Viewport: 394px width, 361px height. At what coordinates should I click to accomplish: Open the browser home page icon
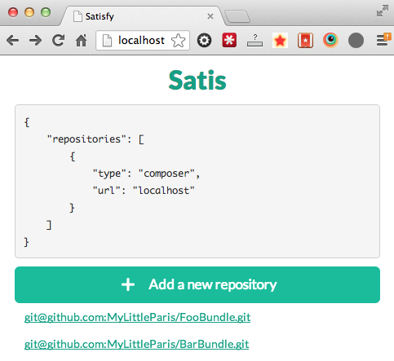tap(81, 41)
